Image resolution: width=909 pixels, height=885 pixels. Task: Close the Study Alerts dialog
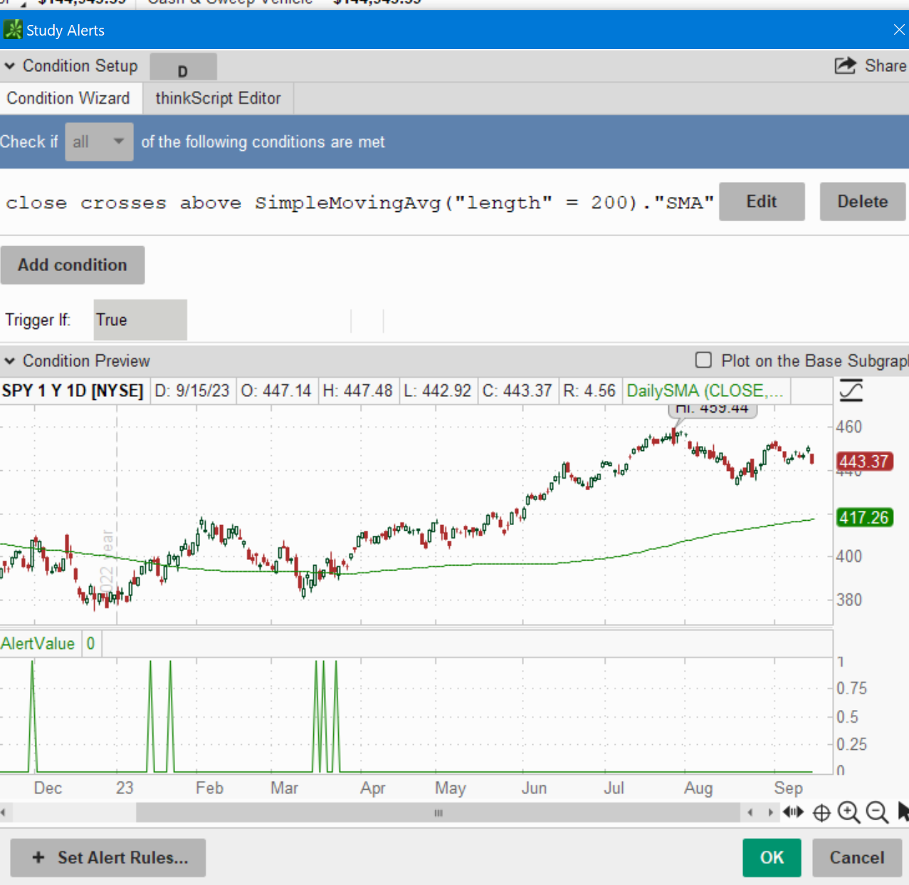(x=899, y=30)
